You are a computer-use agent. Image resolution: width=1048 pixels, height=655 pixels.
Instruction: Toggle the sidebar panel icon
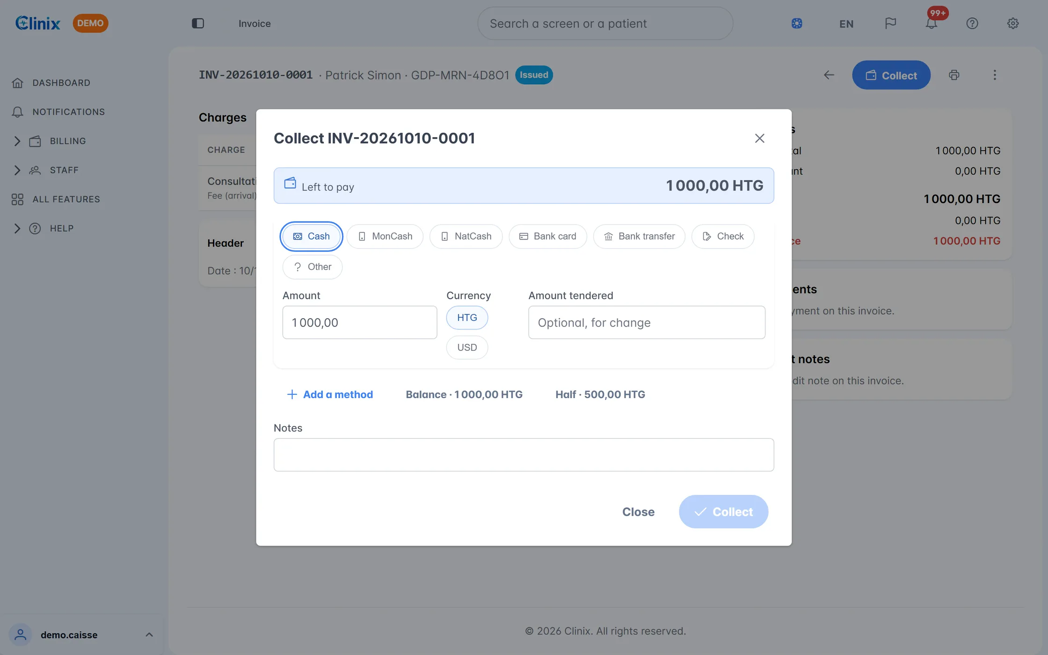coord(198,23)
